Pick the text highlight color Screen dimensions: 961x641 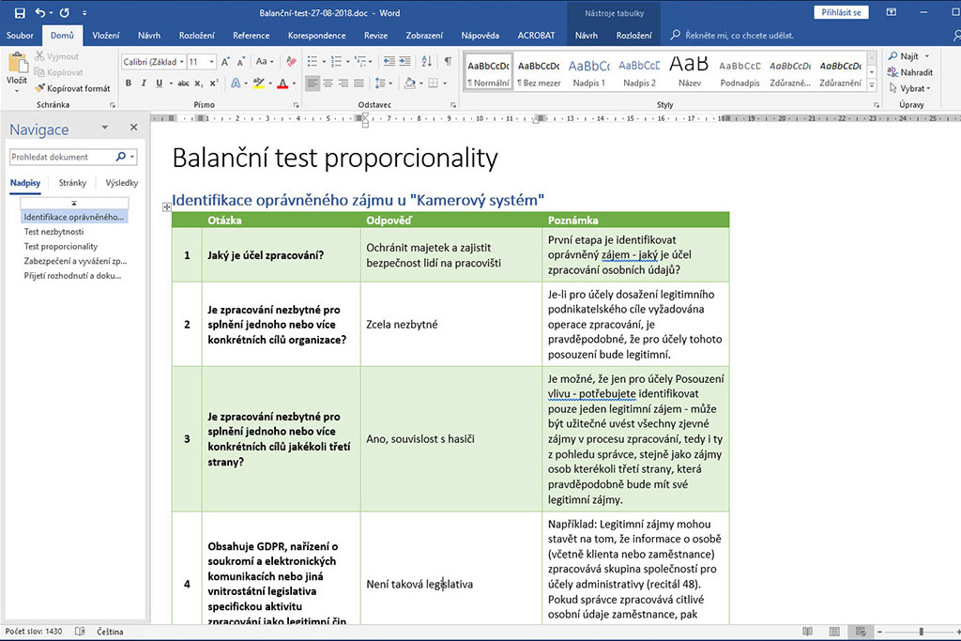click(259, 84)
